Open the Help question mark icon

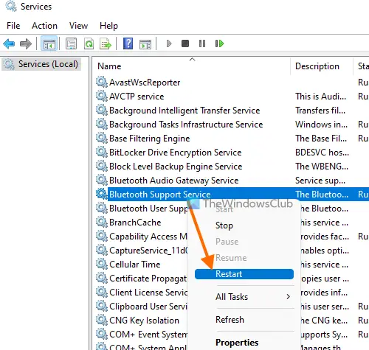(x=128, y=43)
